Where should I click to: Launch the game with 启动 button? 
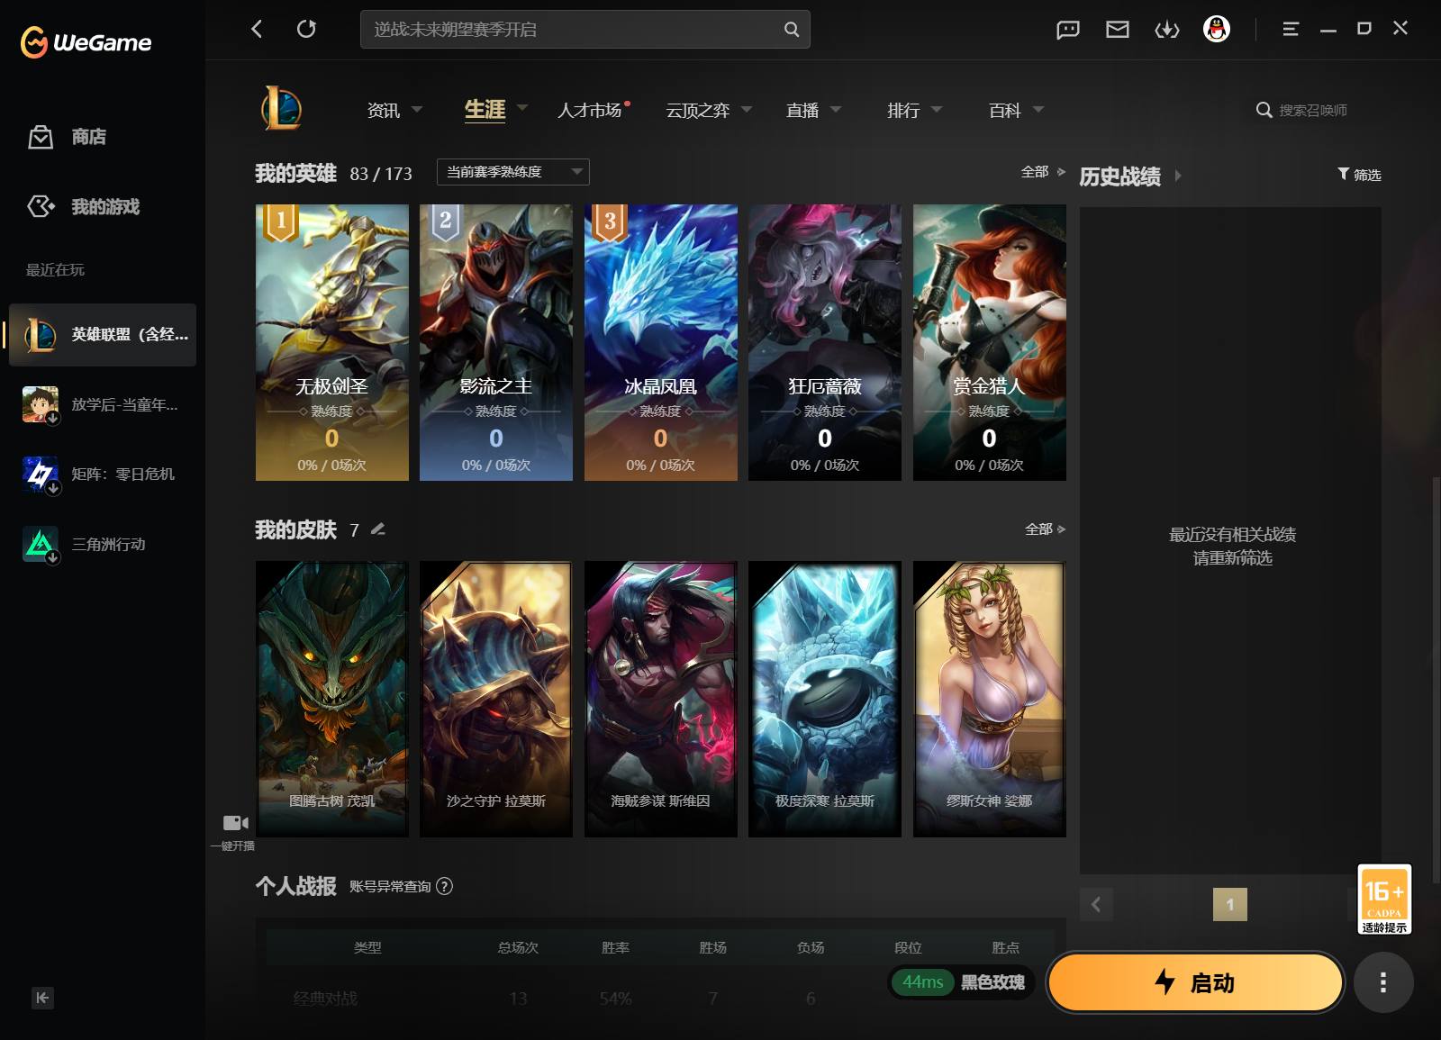click(1195, 982)
